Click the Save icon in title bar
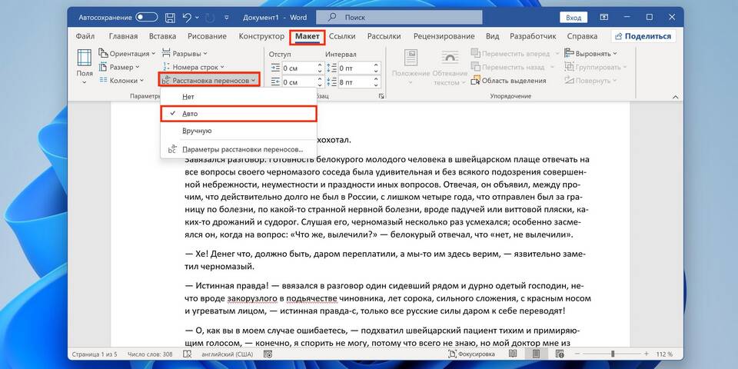 pyautogui.click(x=169, y=16)
